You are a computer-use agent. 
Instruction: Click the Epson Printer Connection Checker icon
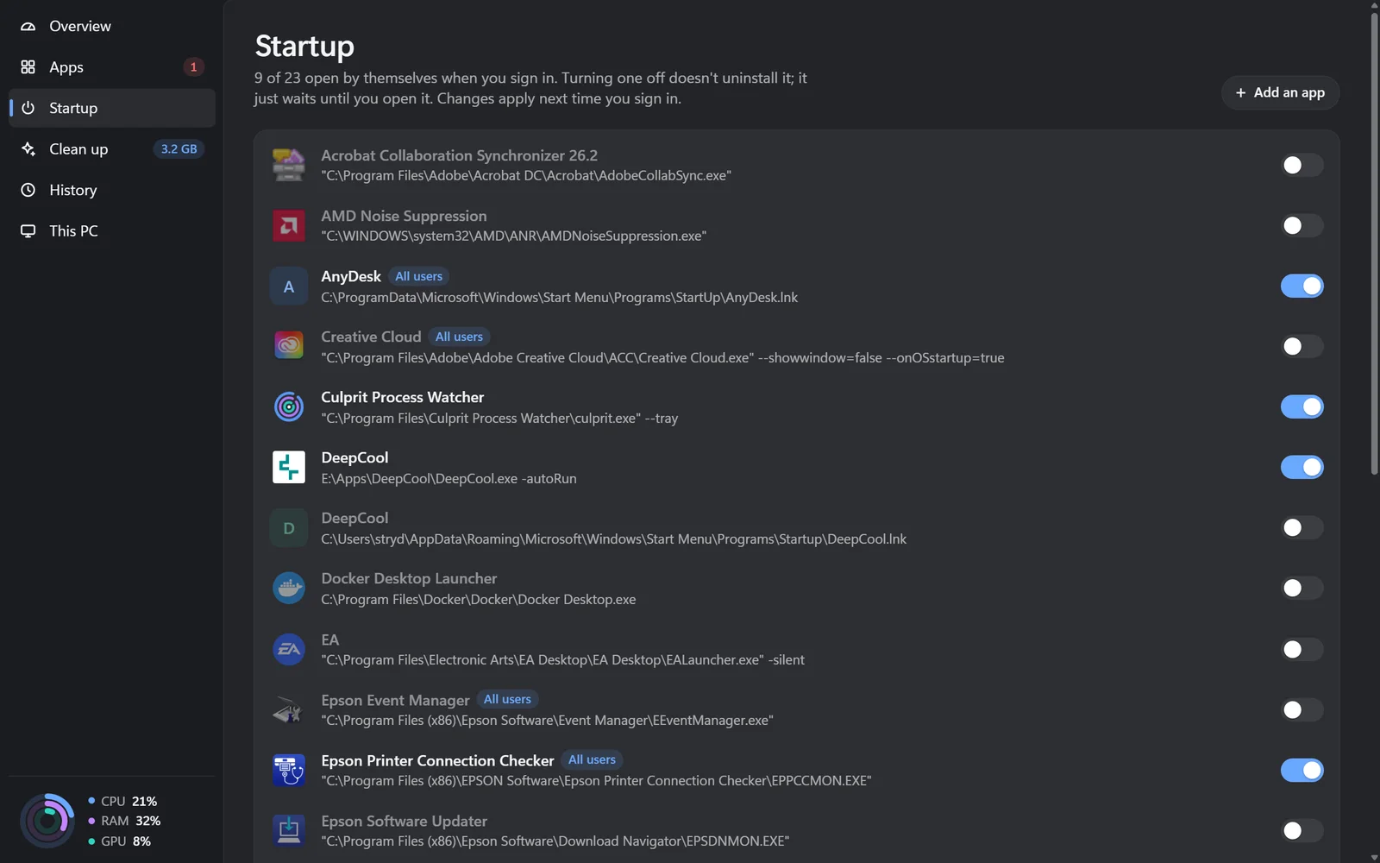click(x=289, y=770)
